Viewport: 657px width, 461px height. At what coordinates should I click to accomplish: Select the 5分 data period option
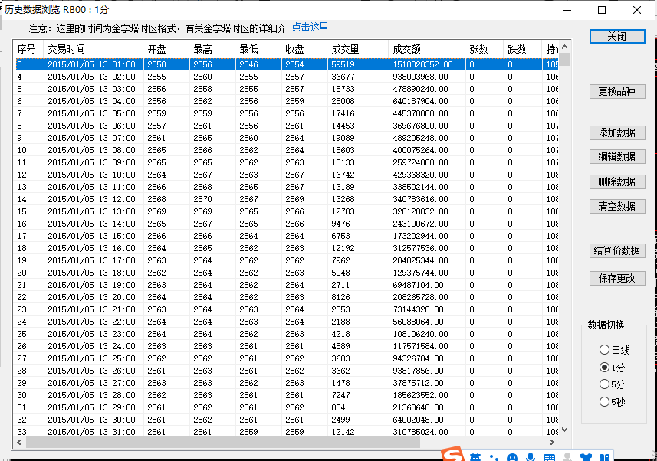(x=605, y=384)
